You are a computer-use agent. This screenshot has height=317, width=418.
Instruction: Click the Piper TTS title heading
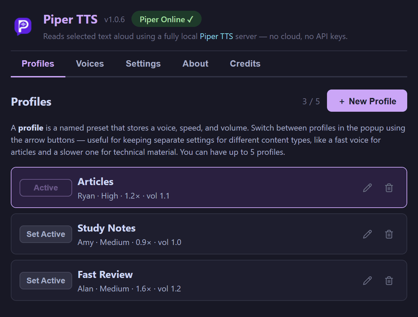click(70, 19)
